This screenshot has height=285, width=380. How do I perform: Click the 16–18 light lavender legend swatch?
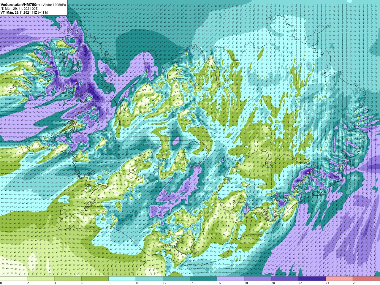click(231, 279)
